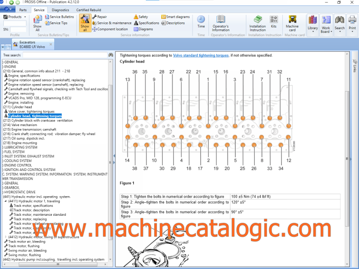
Task: Go forward with the green arrow
Action: click(x=17, y=2)
